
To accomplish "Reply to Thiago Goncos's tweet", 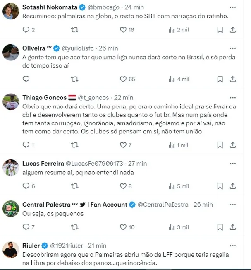I will [26, 145].
